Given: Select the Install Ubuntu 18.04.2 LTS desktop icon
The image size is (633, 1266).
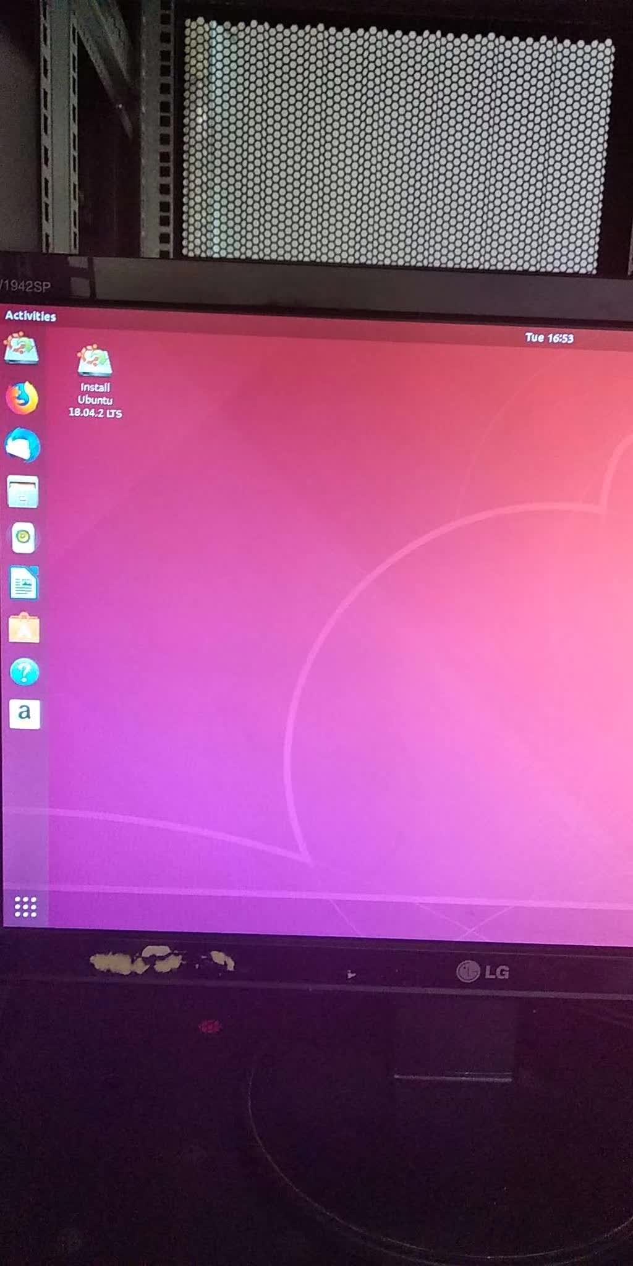Looking at the screenshot, I should click(95, 381).
